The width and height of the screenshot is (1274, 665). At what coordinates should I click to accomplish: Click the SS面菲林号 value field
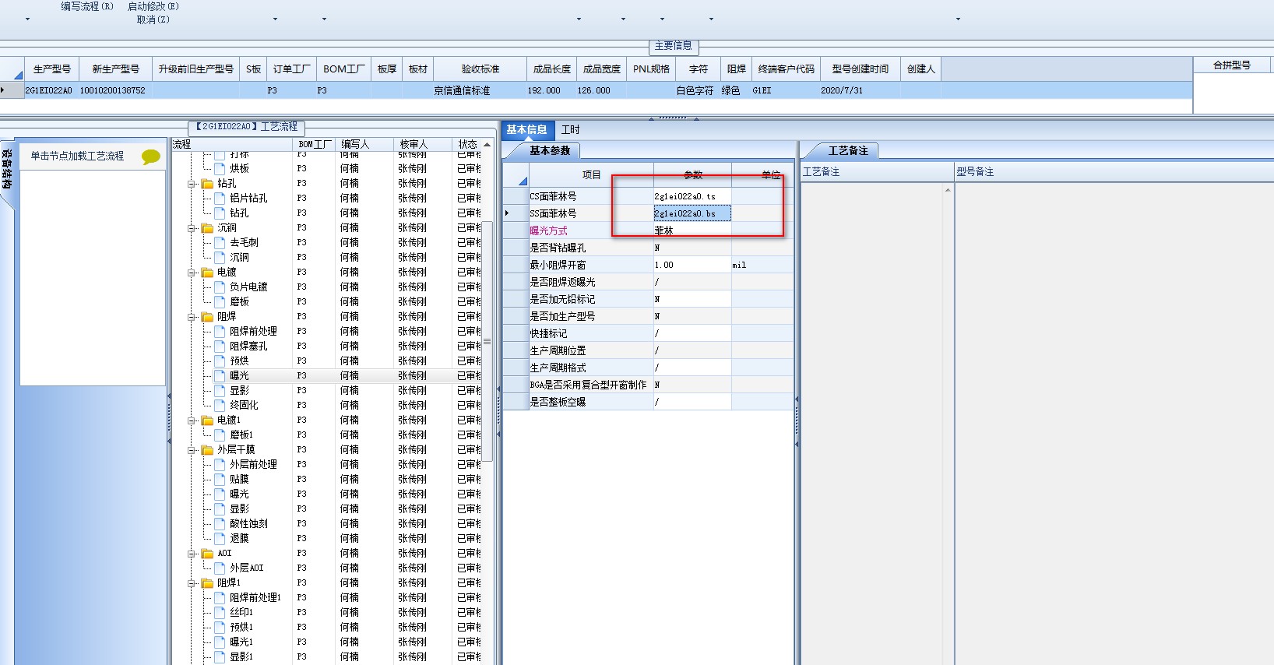click(692, 213)
